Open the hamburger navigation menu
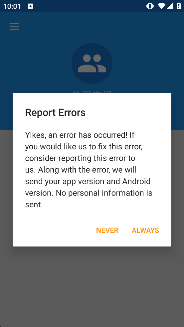The width and height of the screenshot is (184, 327). (x=14, y=27)
